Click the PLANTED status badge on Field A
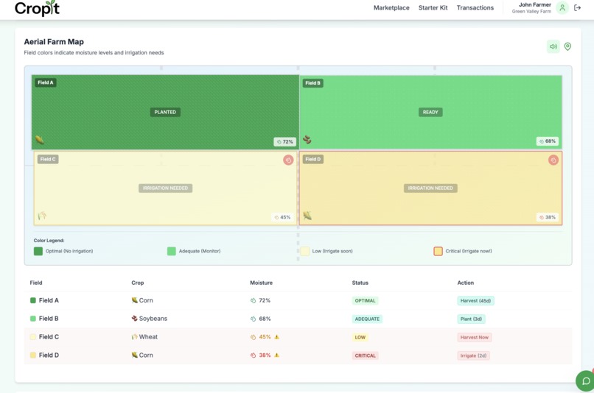 click(165, 112)
